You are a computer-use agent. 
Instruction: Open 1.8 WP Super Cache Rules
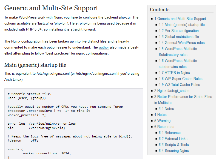click(x=181, y=79)
